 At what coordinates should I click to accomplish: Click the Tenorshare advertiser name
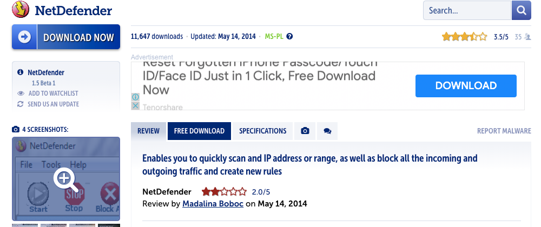click(x=162, y=107)
